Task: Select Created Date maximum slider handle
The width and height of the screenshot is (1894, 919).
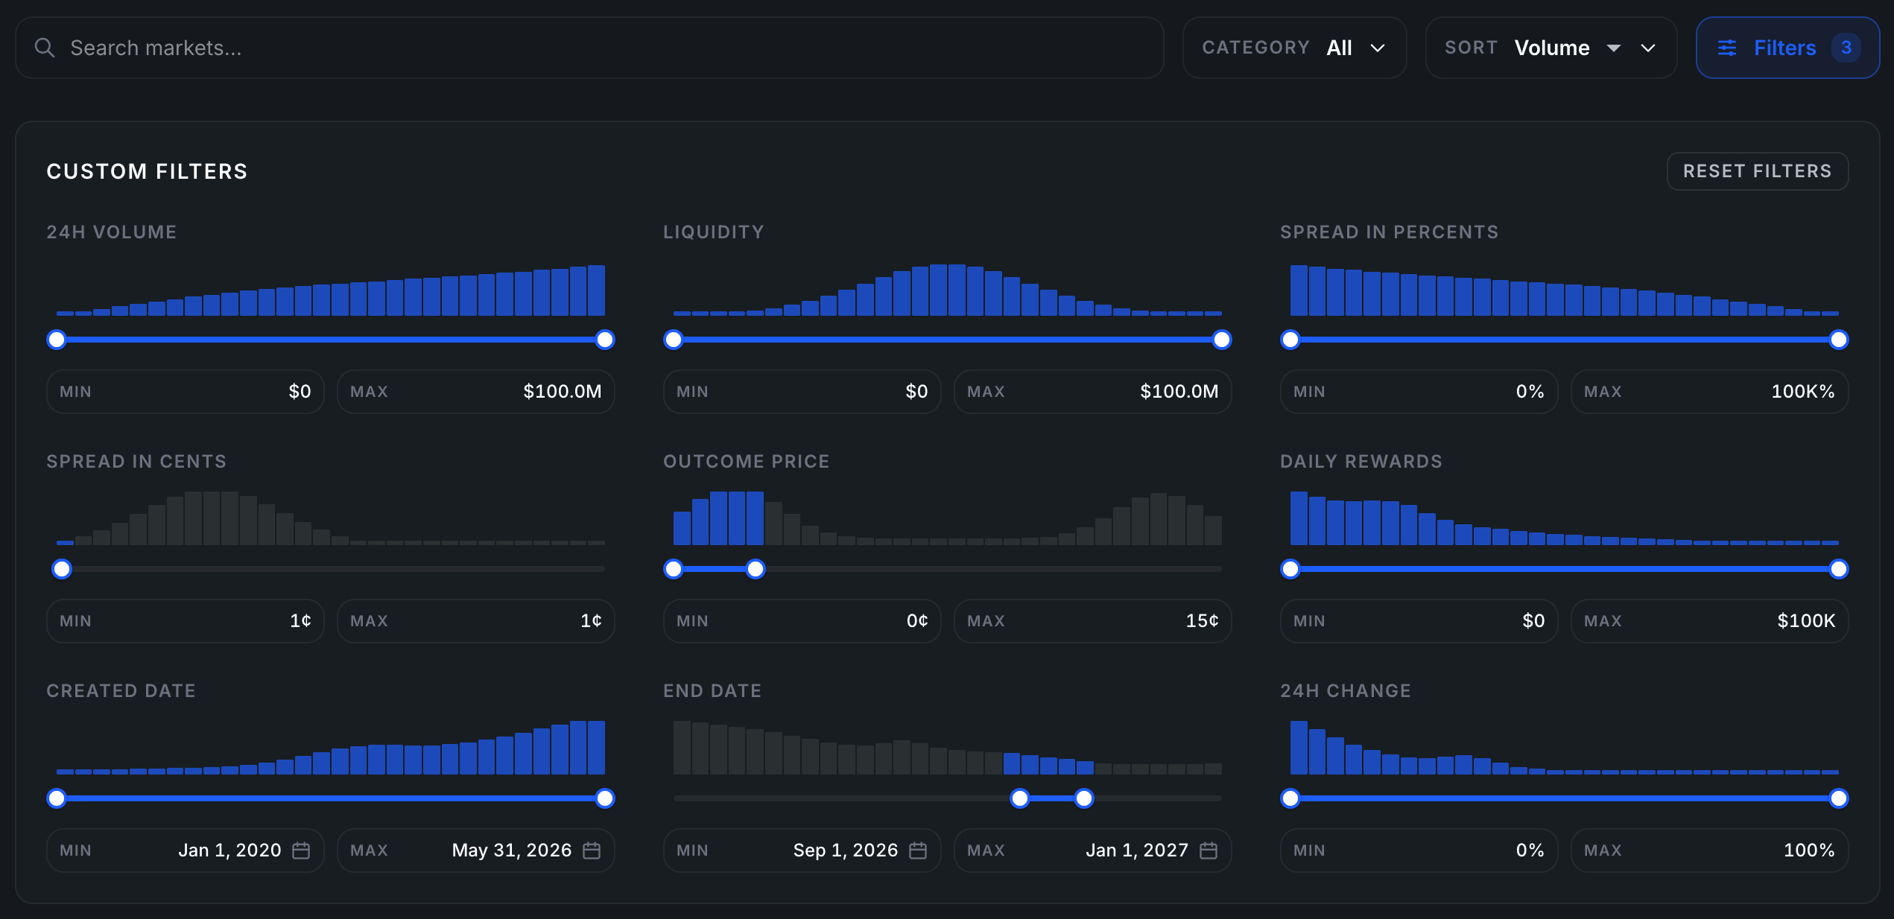Action: tap(605, 798)
